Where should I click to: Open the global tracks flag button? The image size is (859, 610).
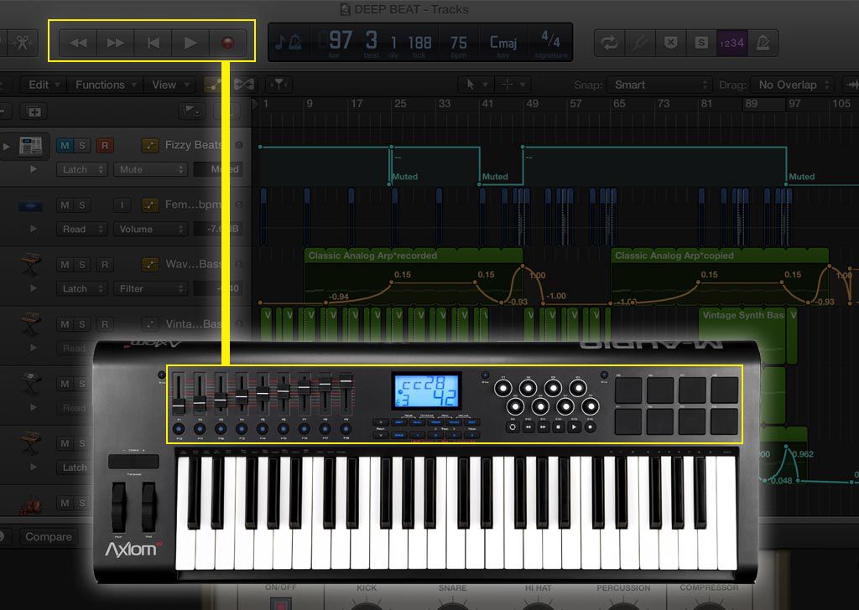[191, 111]
